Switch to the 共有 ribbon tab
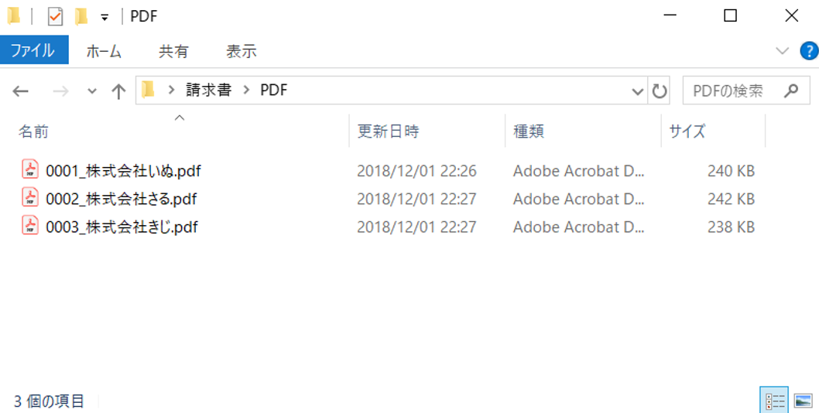The height and width of the screenshot is (413, 819). [x=173, y=51]
